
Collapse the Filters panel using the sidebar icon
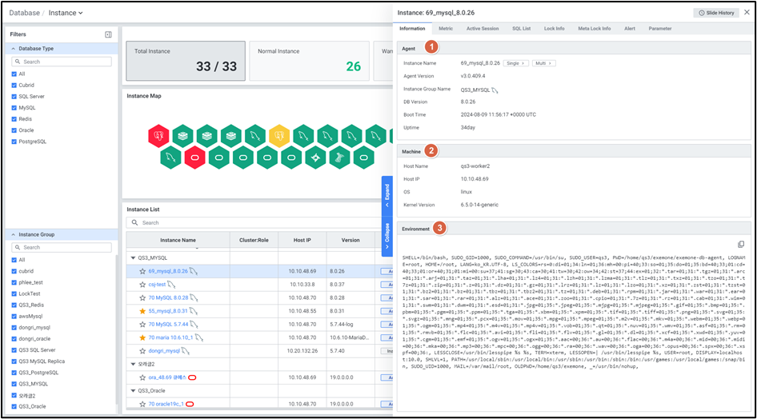[108, 34]
